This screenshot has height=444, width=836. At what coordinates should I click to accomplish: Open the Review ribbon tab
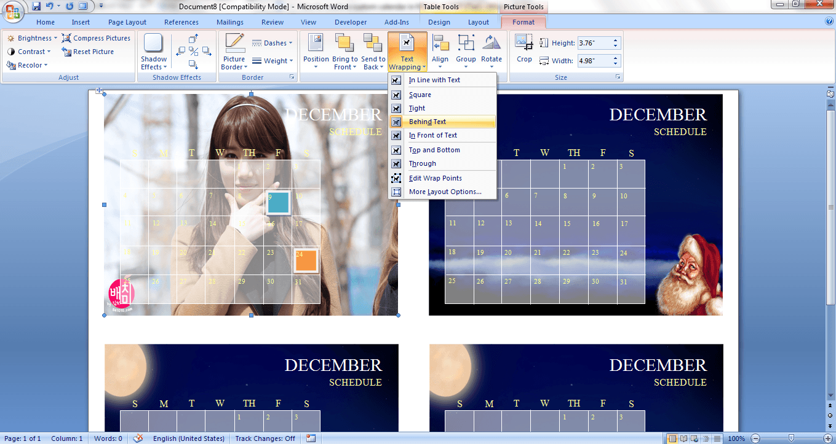tap(272, 21)
